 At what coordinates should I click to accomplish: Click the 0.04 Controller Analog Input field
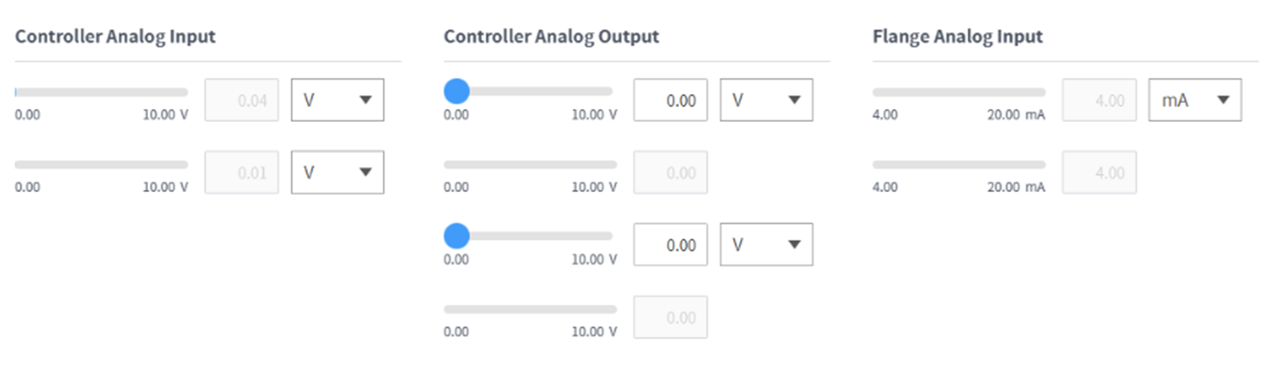coord(242,100)
